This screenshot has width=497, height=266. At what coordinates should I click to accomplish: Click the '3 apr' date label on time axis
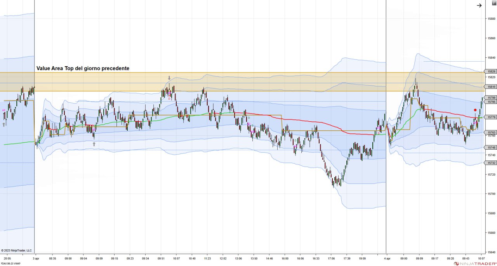click(36, 258)
